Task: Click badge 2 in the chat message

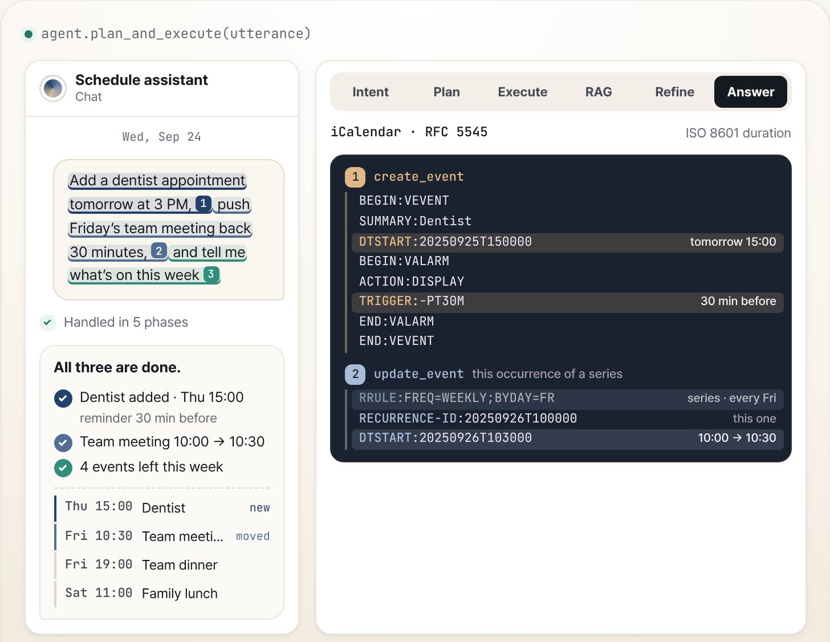Action: pos(159,251)
